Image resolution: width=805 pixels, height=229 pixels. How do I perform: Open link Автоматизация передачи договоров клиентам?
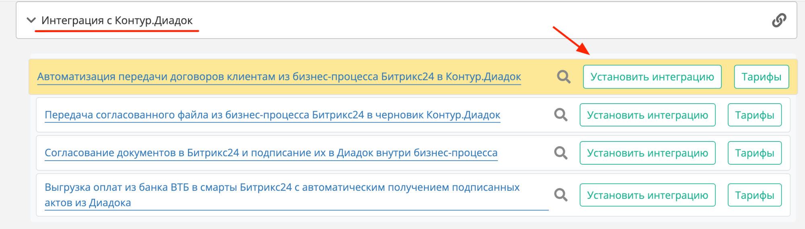tap(279, 76)
